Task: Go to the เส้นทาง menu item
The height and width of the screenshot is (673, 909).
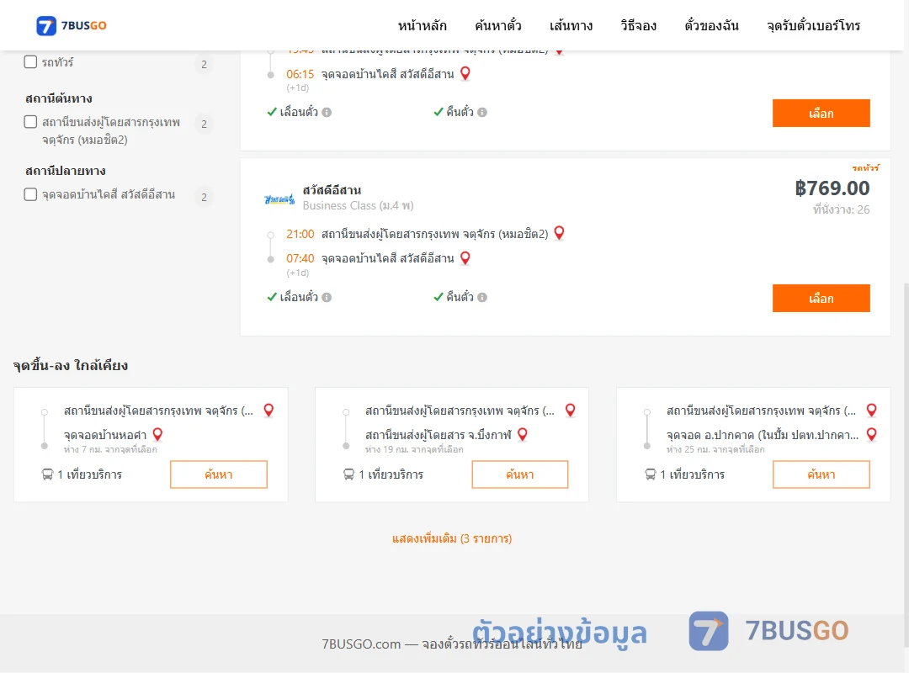Action: pyautogui.click(x=571, y=25)
